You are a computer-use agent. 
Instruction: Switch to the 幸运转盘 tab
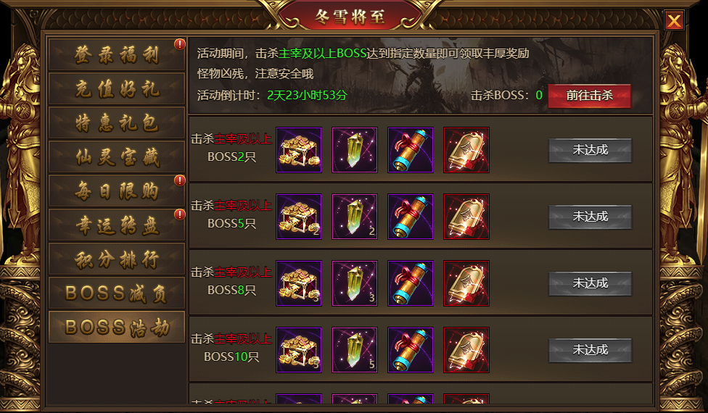tap(117, 225)
